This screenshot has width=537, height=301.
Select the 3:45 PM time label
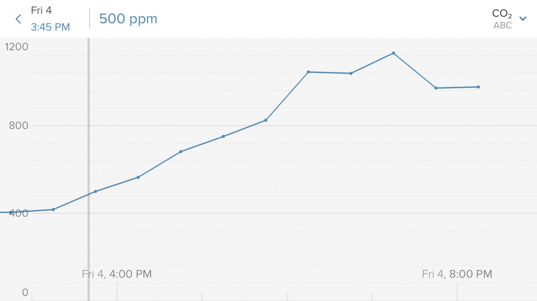click(x=50, y=27)
